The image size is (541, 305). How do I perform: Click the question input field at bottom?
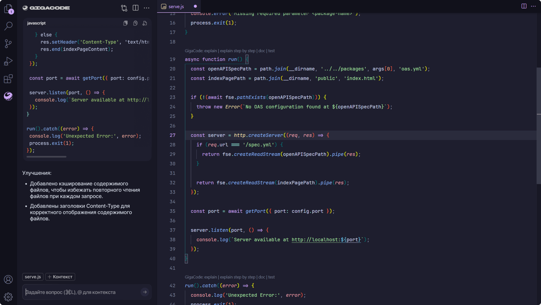[x=79, y=292]
